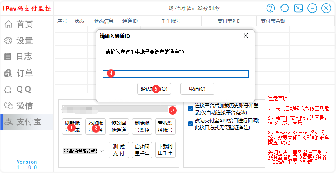The width and height of the screenshot is (336, 173).
Task: Click the WeChat bubble icon beside 微信
Action: 9,105
